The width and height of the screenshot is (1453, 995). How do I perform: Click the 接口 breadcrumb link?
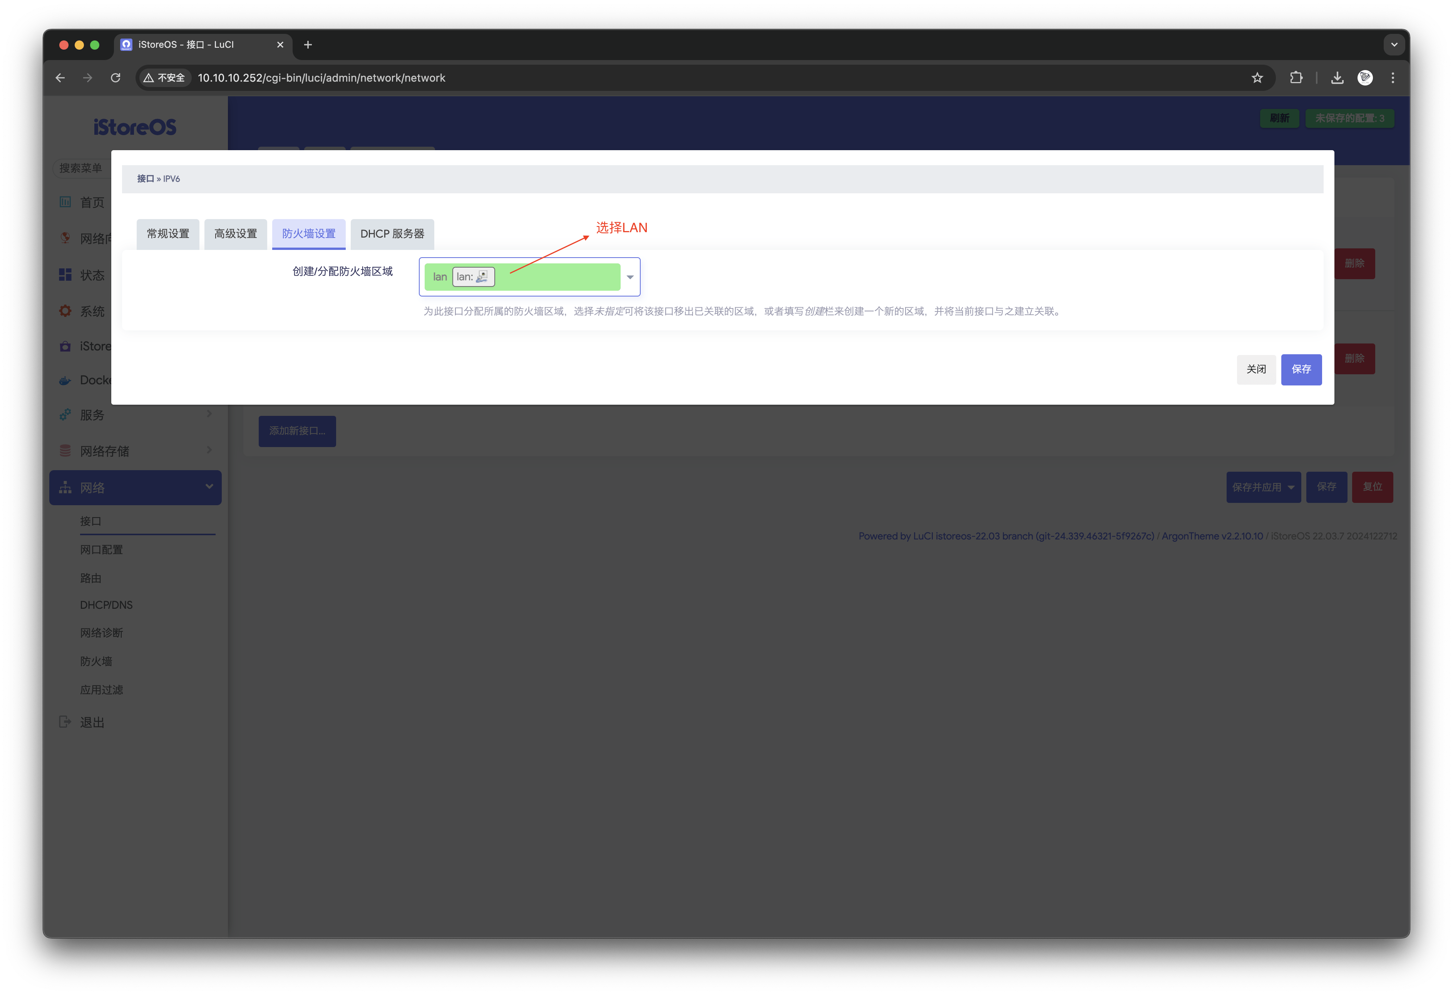coord(145,179)
